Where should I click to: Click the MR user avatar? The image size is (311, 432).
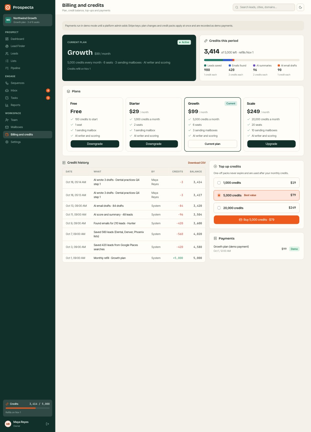pos(8,424)
